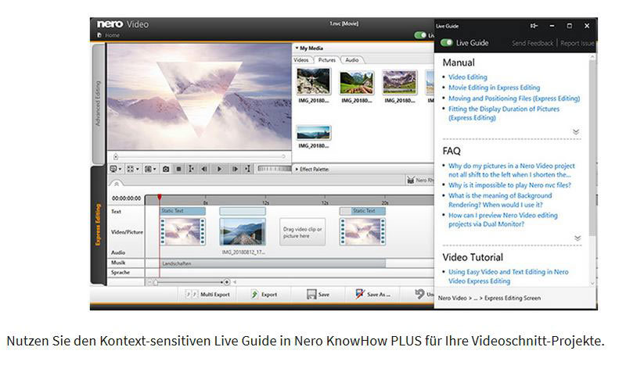Open Moving and Positioning Files link
This screenshot has width=644, height=365.
(514, 98)
